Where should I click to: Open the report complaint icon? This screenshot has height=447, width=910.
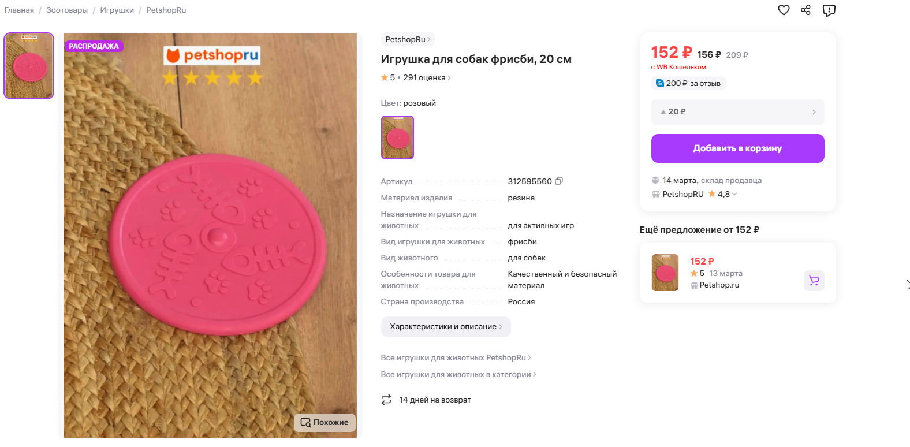pos(829,10)
